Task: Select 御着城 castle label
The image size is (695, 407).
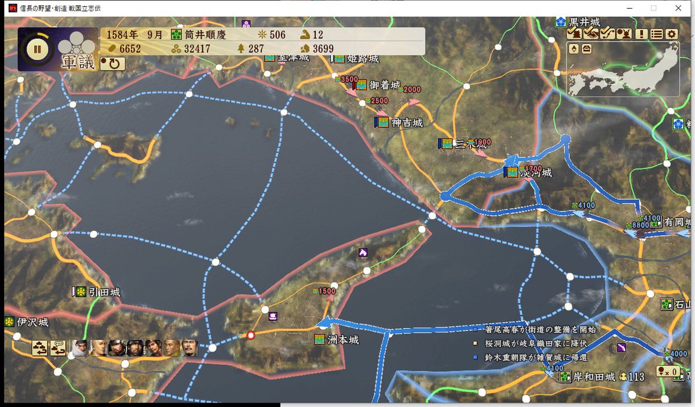Action: tap(385, 85)
